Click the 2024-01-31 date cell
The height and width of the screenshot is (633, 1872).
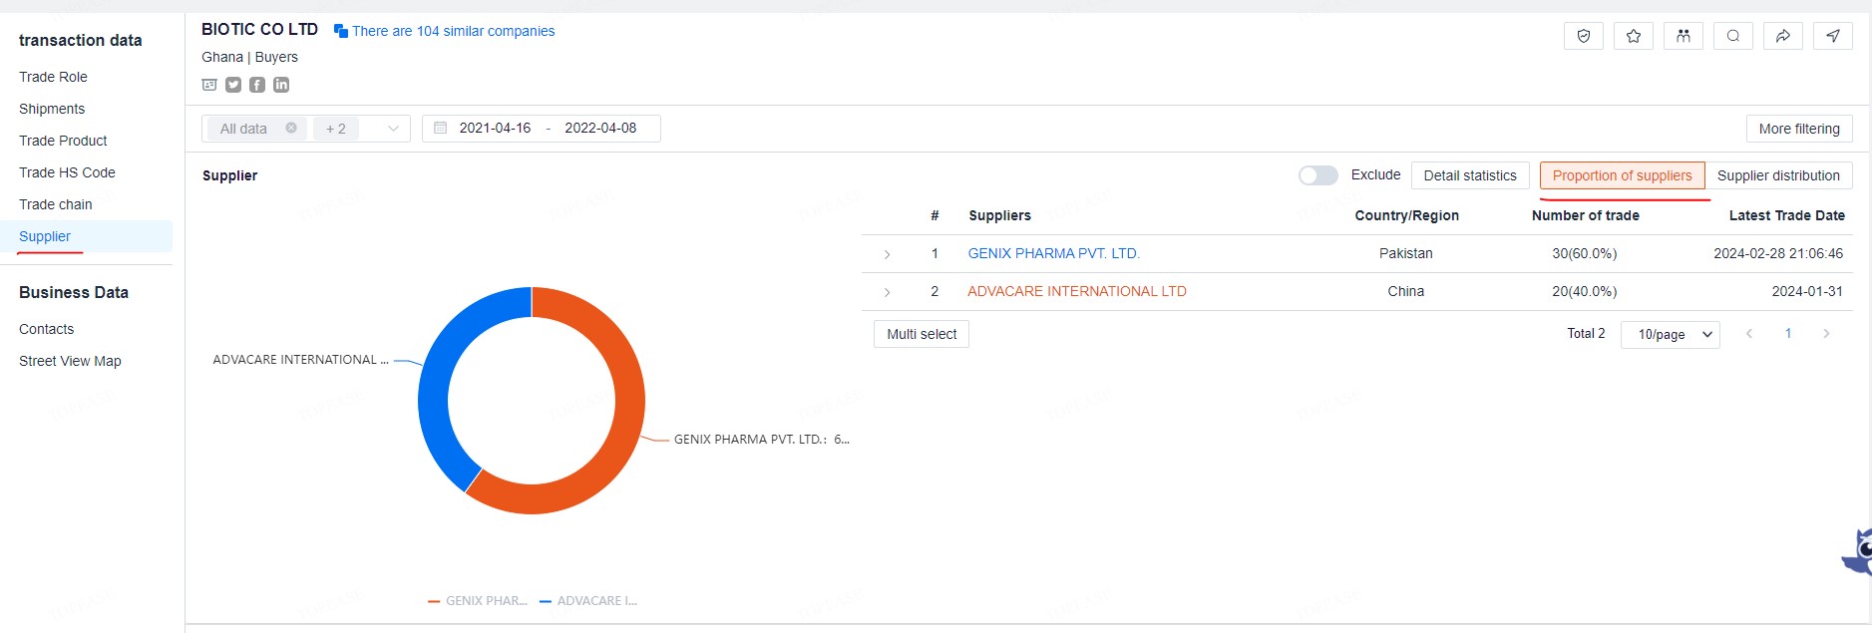1807,291
